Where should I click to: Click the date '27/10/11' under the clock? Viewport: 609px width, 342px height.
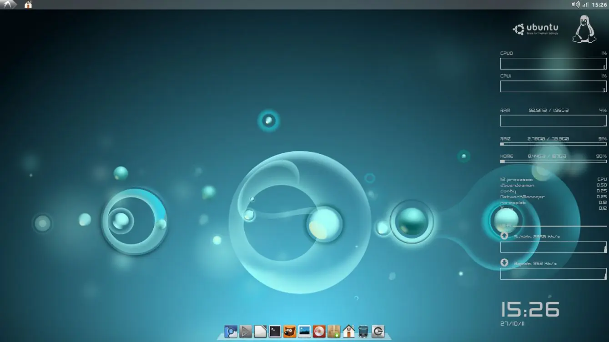(512, 324)
